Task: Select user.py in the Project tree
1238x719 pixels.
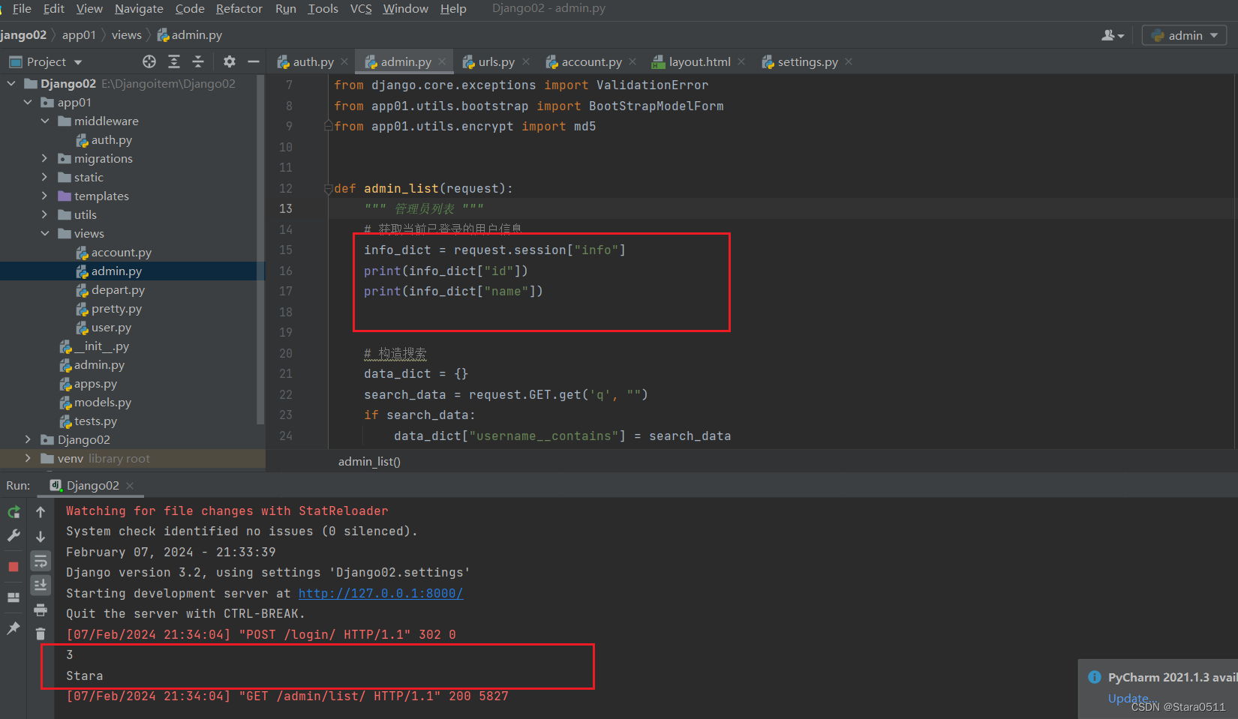Action: (x=111, y=327)
